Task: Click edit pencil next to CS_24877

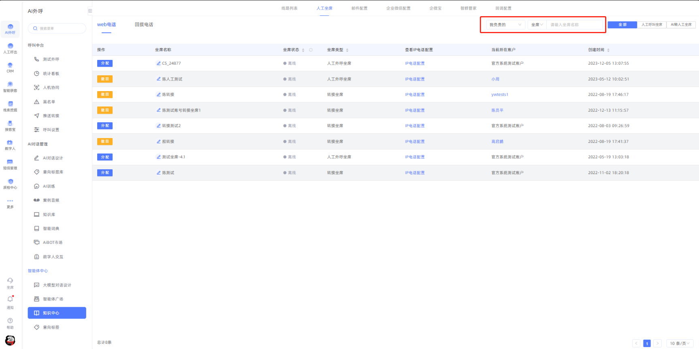Action: pos(159,63)
